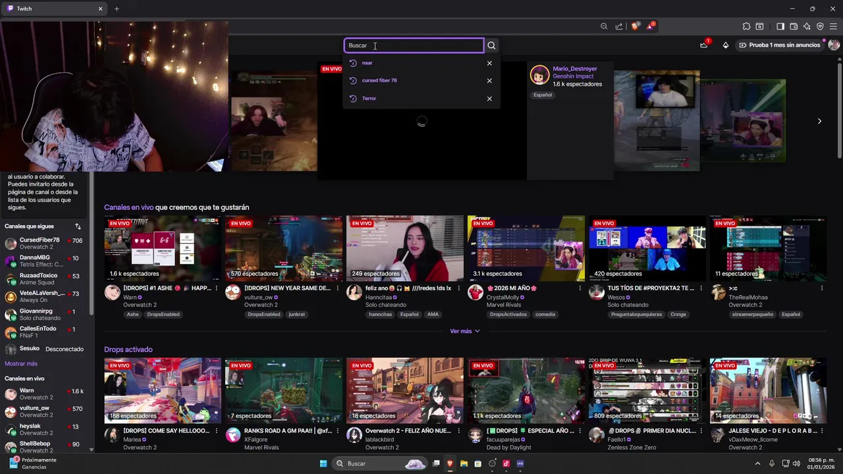The width and height of the screenshot is (843, 474).
Task: Toggle the browser sidebar panel
Action: pos(780,26)
